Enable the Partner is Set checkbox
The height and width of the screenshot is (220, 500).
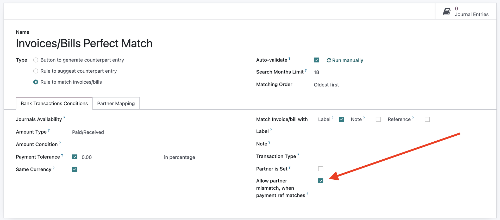coord(321,169)
